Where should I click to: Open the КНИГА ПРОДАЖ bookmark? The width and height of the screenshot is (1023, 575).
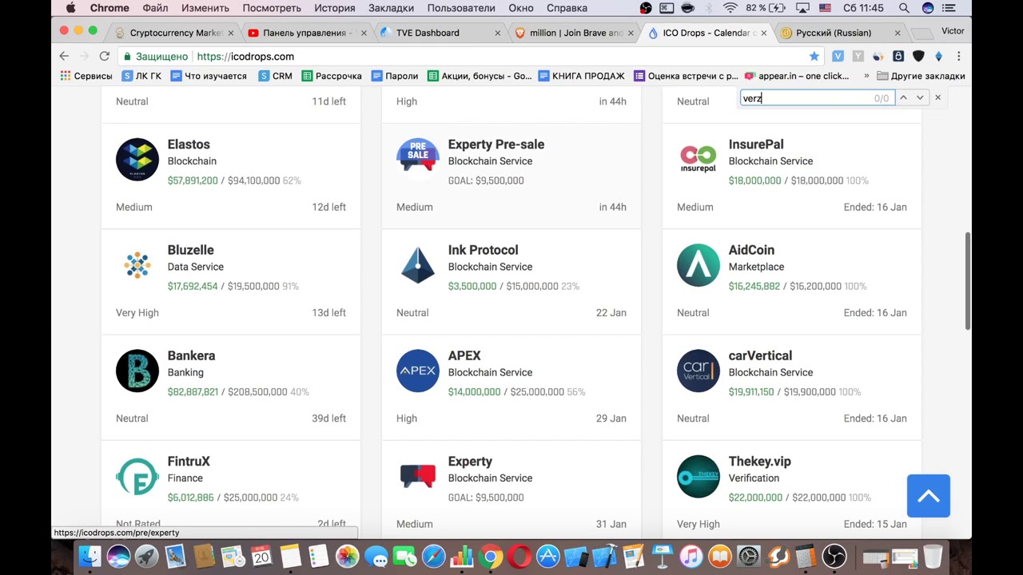(582, 76)
